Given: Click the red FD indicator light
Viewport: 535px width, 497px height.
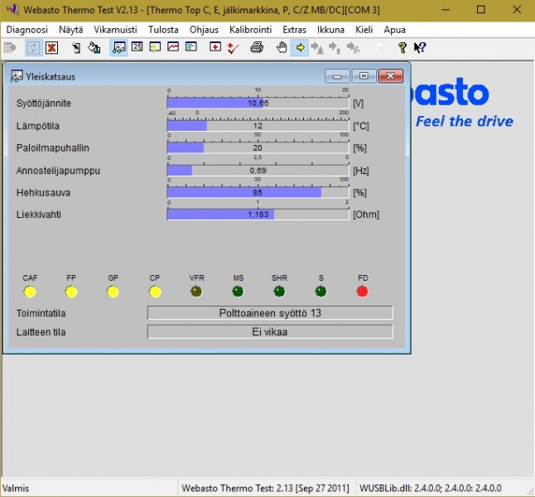Looking at the screenshot, I should tap(362, 292).
